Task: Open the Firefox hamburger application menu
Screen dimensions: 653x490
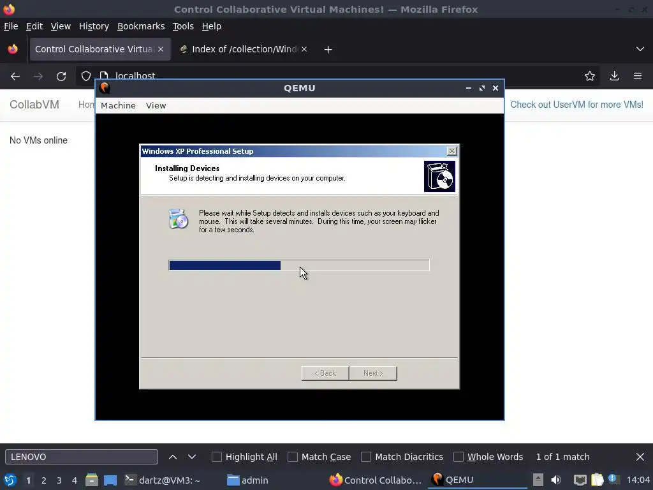Action: click(x=637, y=76)
